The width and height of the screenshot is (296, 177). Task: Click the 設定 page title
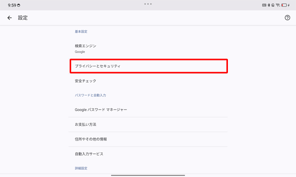click(x=23, y=18)
